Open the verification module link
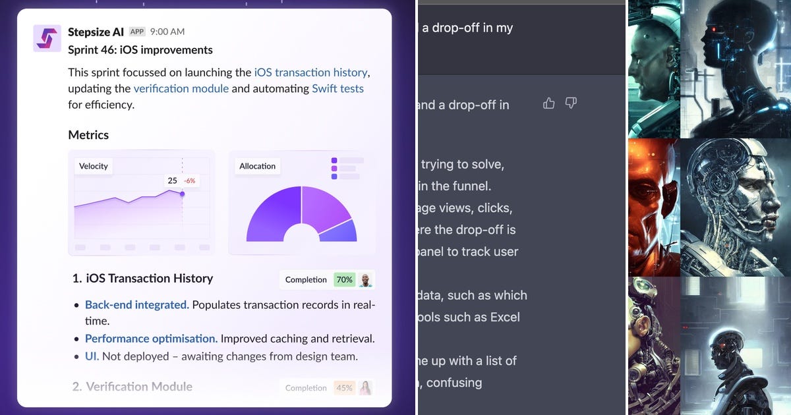 pyautogui.click(x=181, y=88)
